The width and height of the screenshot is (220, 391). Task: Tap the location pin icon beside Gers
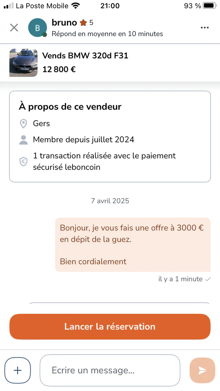(x=23, y=123)
